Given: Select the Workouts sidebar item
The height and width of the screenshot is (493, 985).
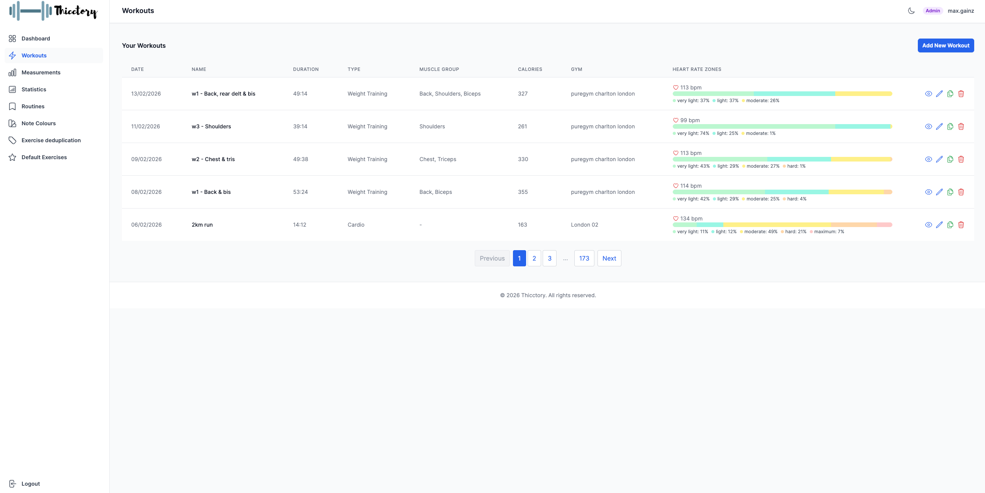Looking at the screenshot, I should point(34,55).
